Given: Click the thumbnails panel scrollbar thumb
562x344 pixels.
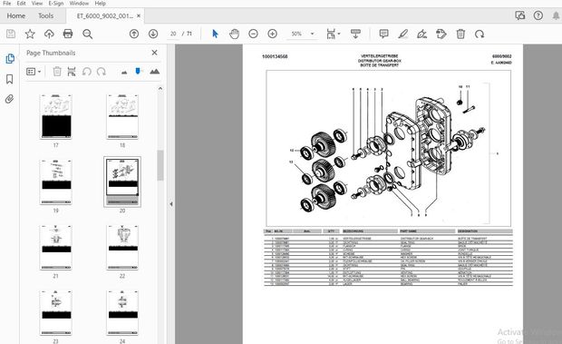Looking at the screenshot, I should point(160,165).
